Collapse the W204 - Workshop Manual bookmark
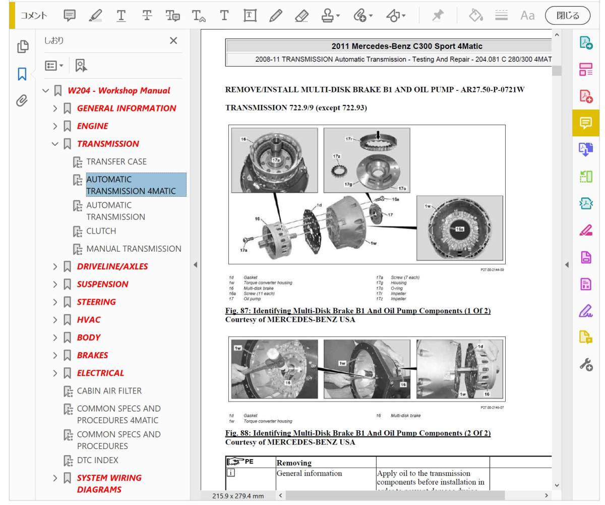 46,91
